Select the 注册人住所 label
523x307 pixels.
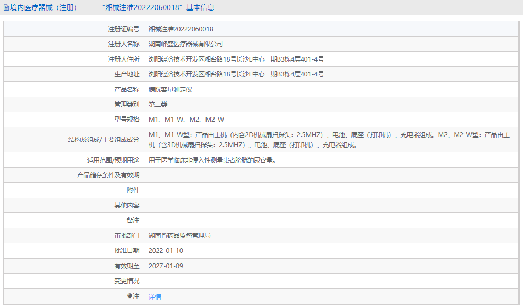[x=123, y=59]
